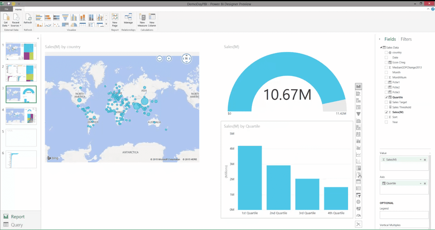The height and width of the screenshot is (230, 435).
Task: Check the Pctle2 field checkbox
Action: click(386, 87)
